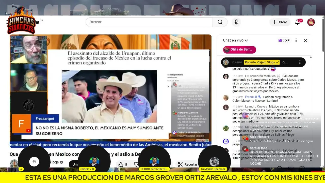Click the Charlie 2.0 participant circle

pyautogui.click(x=94, y=162)
